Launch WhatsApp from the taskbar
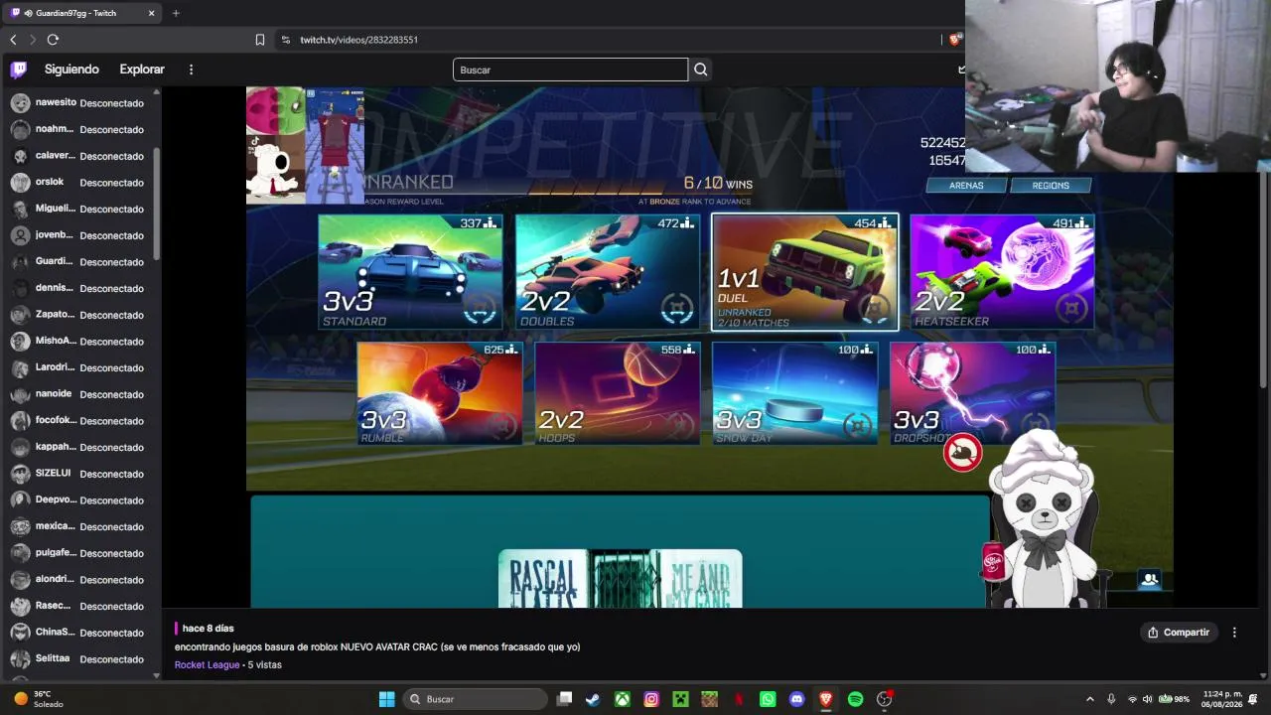The width and height of the screenshot is (1271, 715). click(x=768, y=699)
